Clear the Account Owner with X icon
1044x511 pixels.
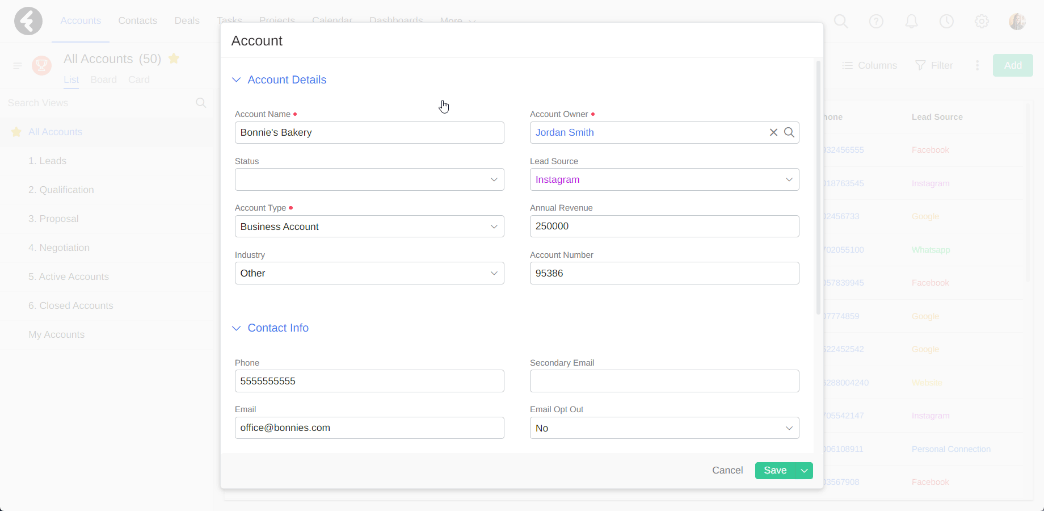click(x=773, y=132)
